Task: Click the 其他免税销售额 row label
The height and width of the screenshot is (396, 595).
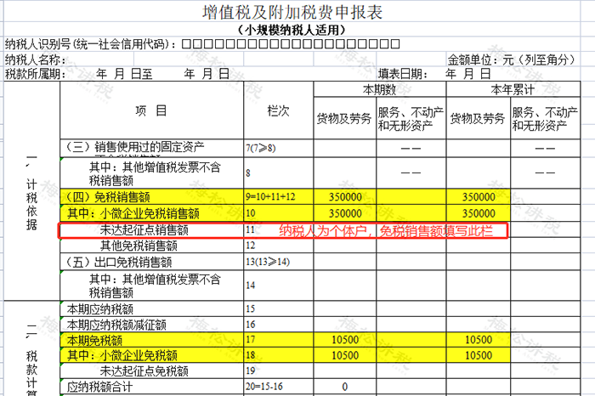Action: 139,246
